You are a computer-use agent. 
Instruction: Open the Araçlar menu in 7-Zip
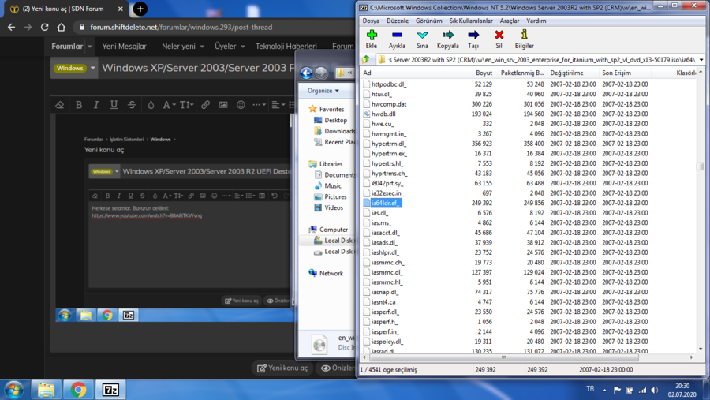click(x=510, y=21)
